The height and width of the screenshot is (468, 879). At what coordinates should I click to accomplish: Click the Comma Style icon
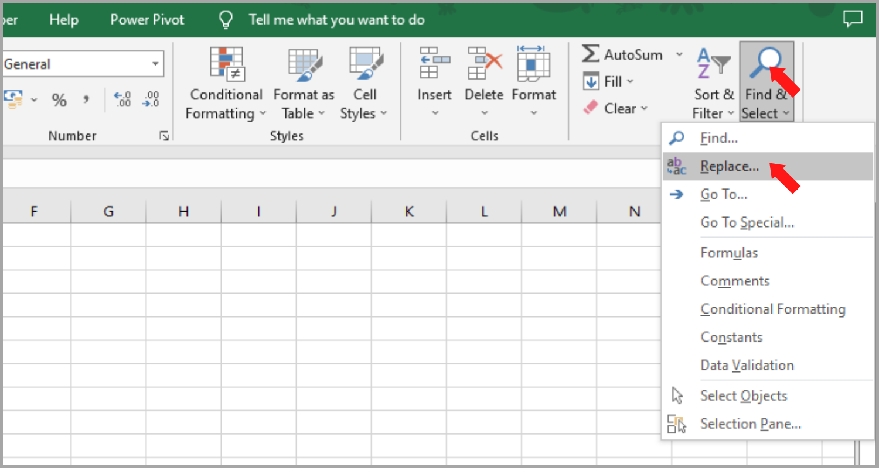tap(86, 99)
